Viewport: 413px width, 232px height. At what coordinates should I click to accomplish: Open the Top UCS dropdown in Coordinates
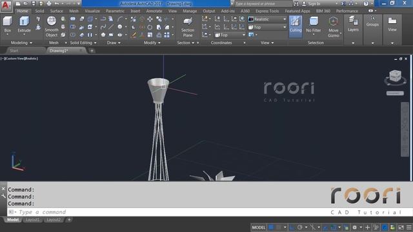230,35
